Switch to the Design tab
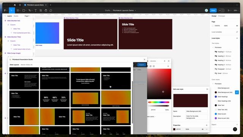This screenshot has width=243, height=137. (214, 16)
